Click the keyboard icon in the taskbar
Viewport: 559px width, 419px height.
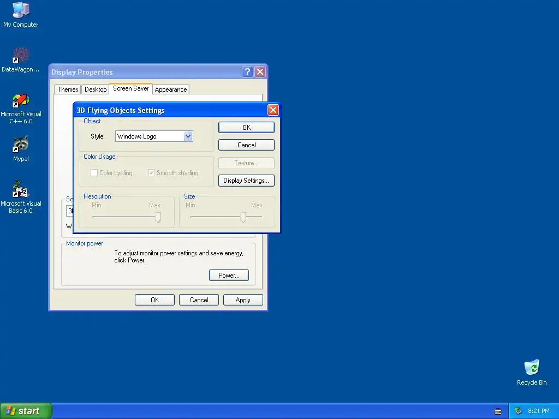point(498,411)
